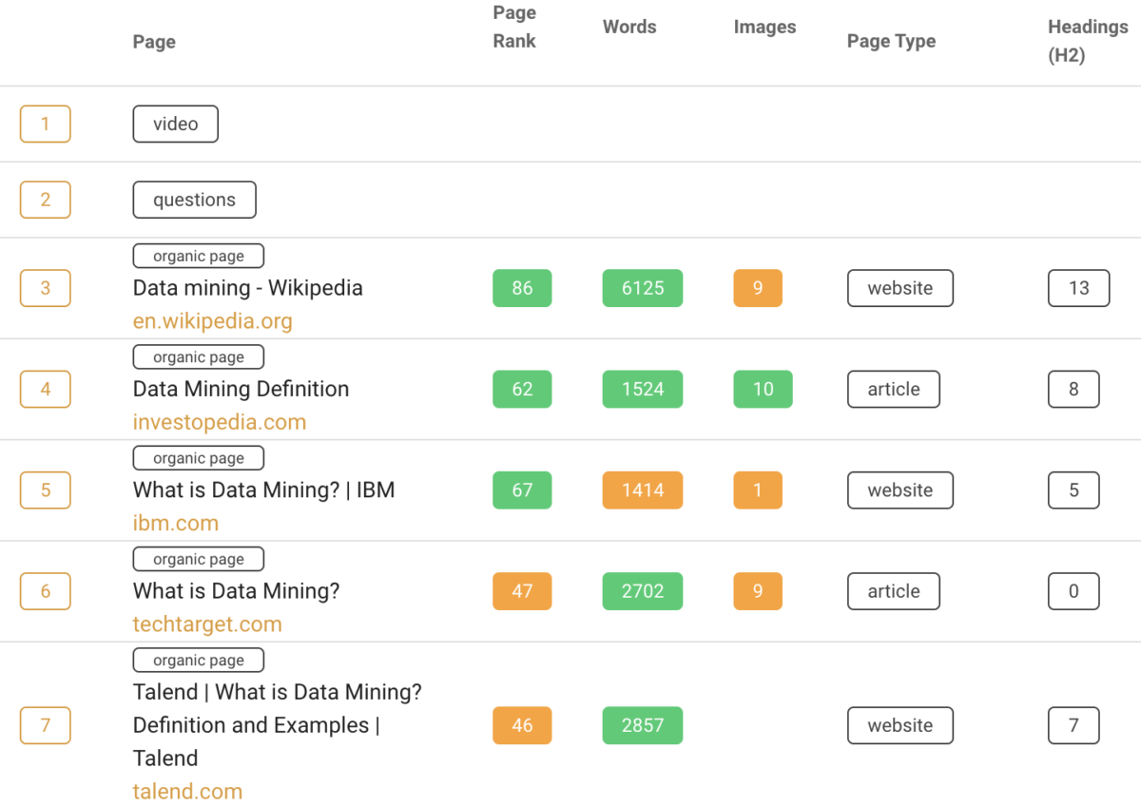Click the questions result tag

[194, 200]
